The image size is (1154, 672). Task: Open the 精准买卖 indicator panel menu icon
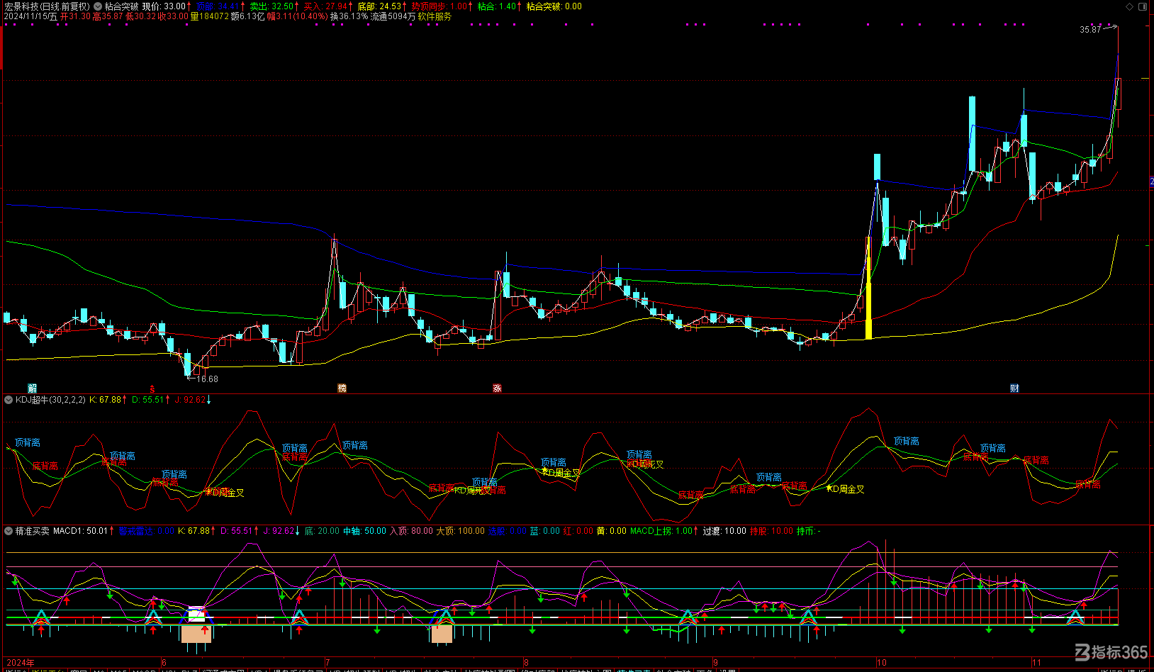pos(9,530)
